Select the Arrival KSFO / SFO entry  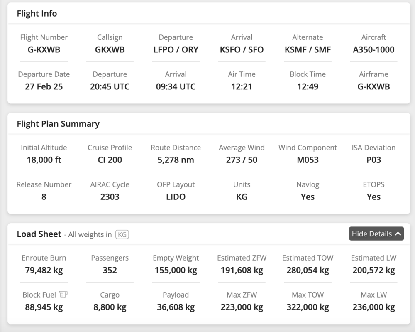coord(242,49)
